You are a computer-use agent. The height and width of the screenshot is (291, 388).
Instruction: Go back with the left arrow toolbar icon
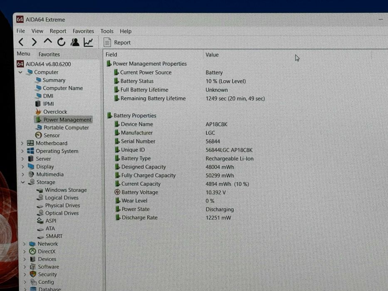click(21, 42)
